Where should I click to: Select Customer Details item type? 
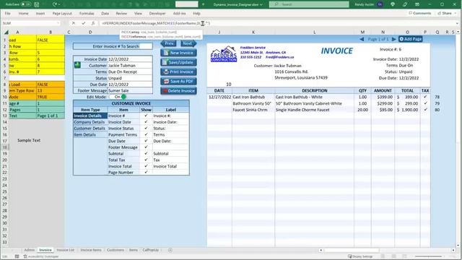pyautogui.click(x=90, y=129)
